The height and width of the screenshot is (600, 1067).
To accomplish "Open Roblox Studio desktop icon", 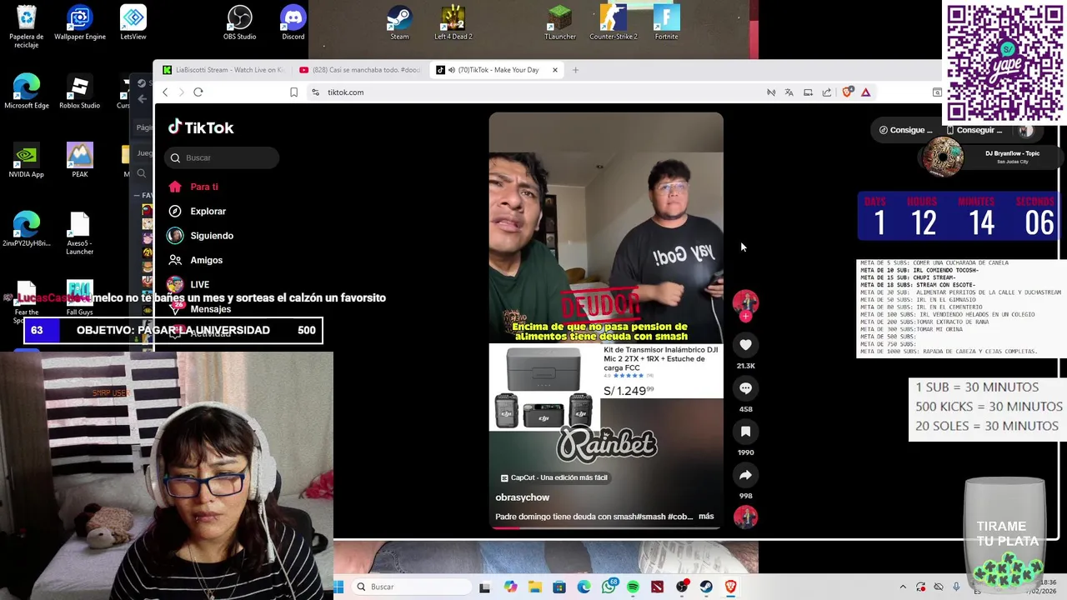I will click(x=79, y=92).
